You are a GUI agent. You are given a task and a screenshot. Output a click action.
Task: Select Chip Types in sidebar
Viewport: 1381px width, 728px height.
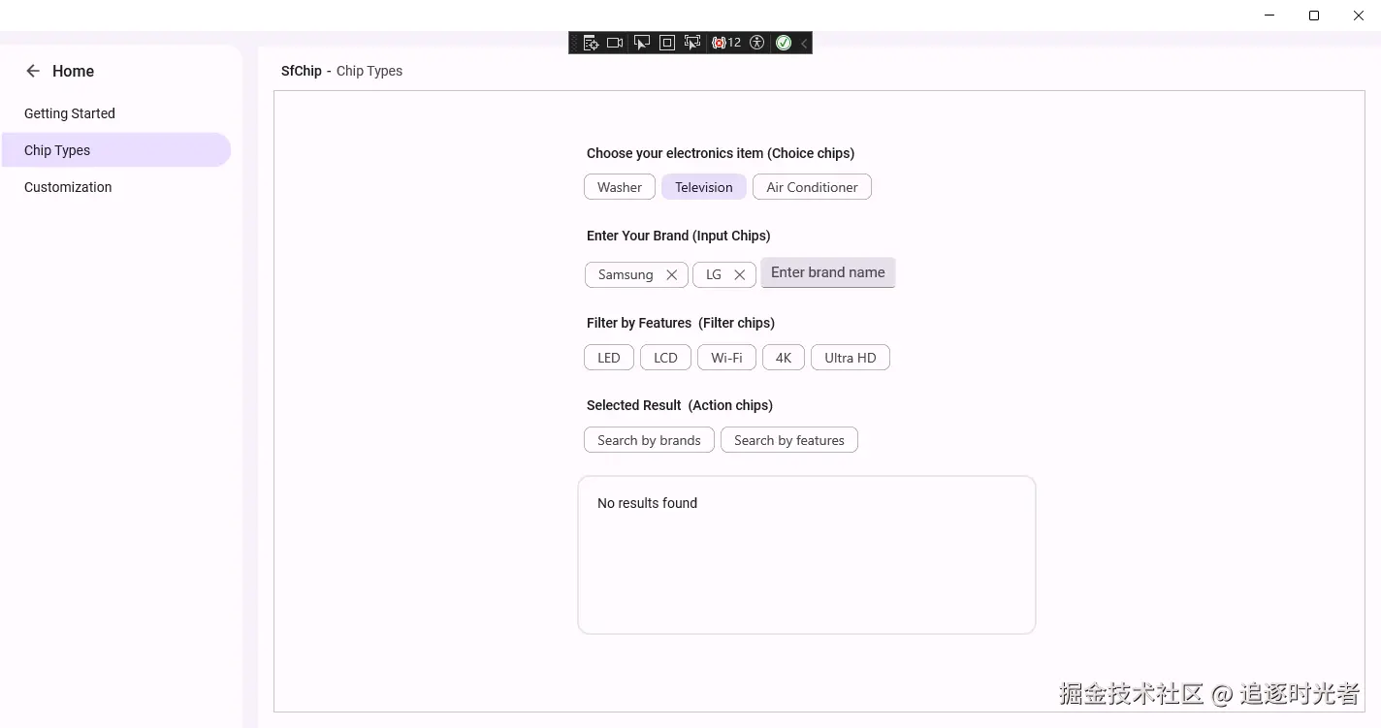click(115, 150)
